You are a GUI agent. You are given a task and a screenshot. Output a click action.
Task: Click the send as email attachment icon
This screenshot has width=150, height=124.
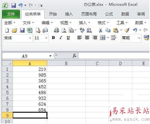click(45, 30)
